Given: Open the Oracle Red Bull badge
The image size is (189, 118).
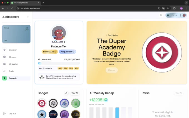Looking at the screenshot, I should 53,114.
